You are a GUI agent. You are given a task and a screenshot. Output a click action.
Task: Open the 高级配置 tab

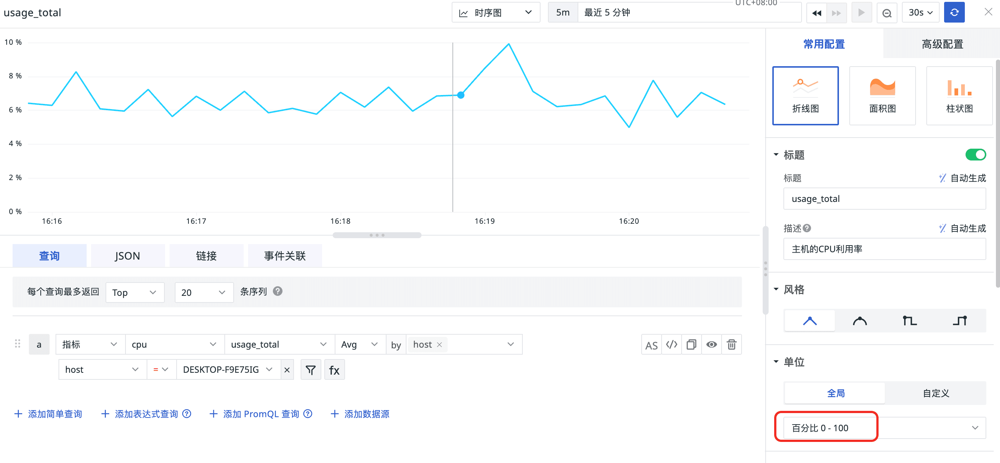pyautogui.click(x=942, y=44)
